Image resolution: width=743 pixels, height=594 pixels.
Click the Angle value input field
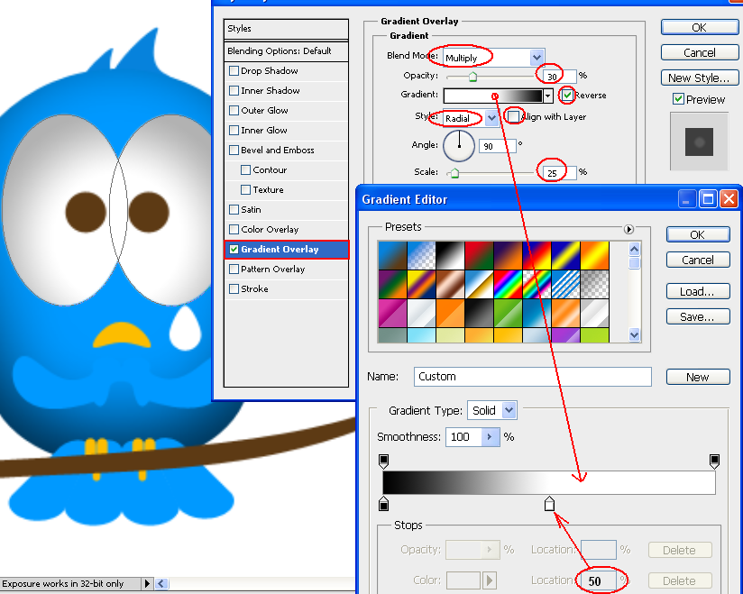[498, 146]
